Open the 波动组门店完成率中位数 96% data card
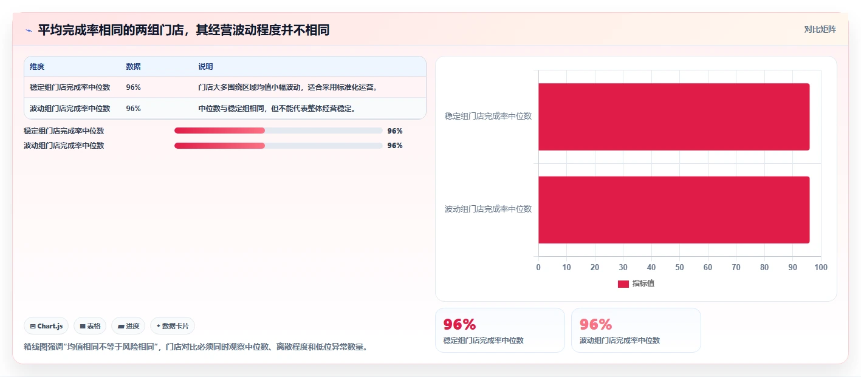861x377 pixels. click(636, 330)
